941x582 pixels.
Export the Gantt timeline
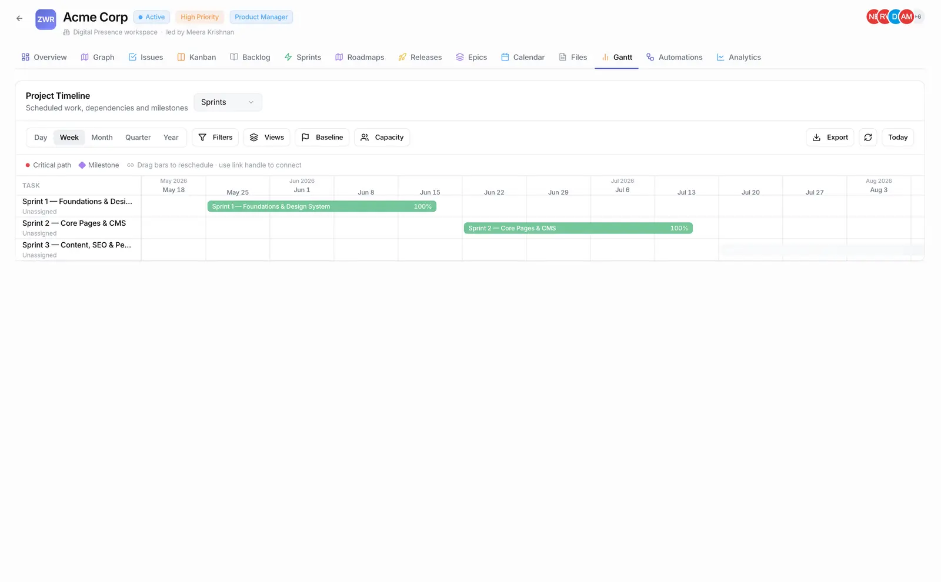[x=830, y=138]
